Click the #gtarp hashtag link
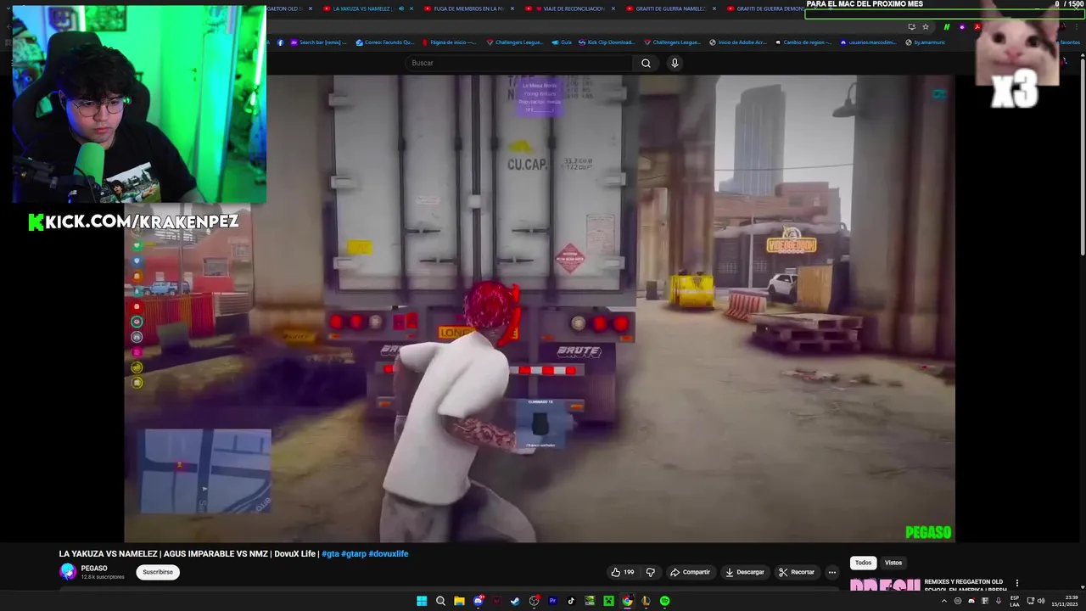This screenshot has width=1086, height=611. 354,554
